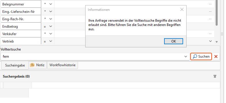Close the Informationen dialog with X
Image resolution: width=226 pixels, height=103 pixels.
click(182, 10)
